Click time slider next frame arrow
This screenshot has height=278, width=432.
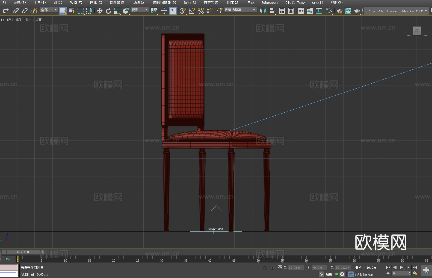[42, 252]
